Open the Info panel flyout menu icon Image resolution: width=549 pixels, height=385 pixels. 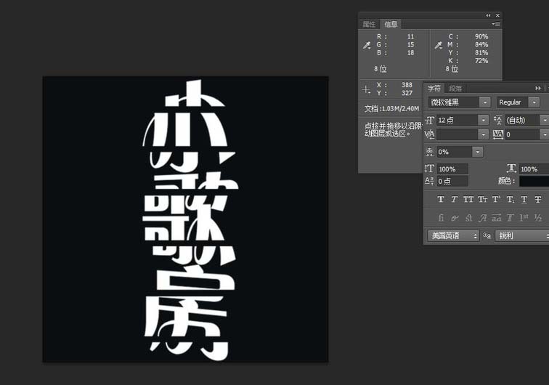[x=496, y=24]
